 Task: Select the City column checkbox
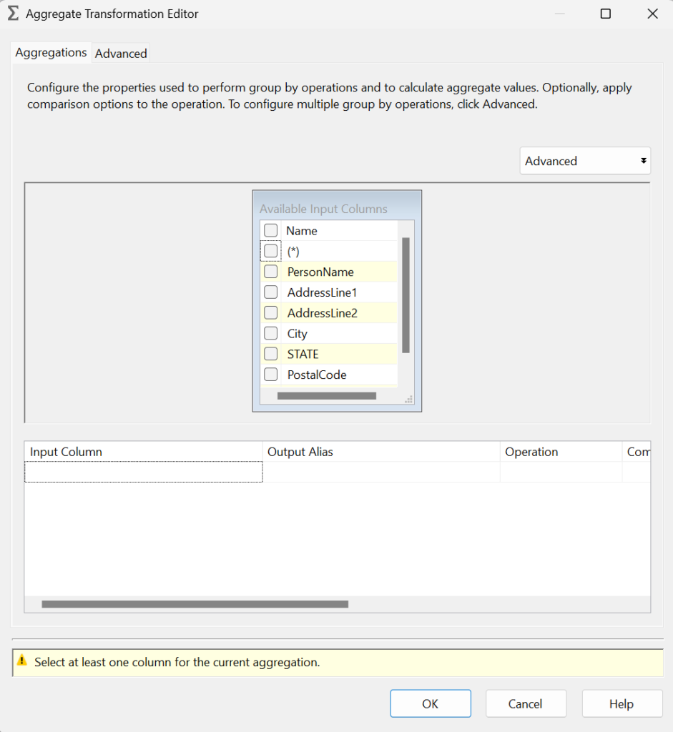pos(271,333)
